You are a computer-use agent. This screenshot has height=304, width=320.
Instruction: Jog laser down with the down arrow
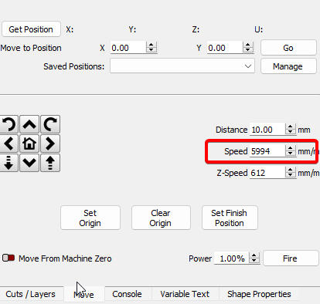point(29,163)
